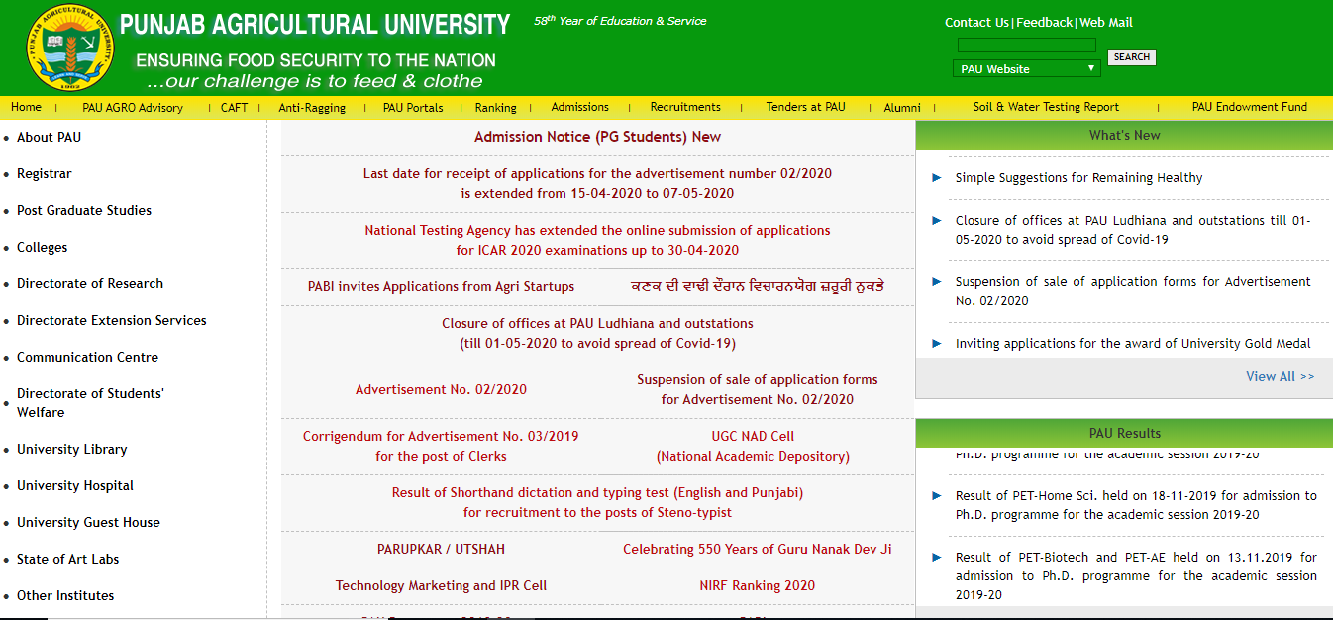Click the arrow beside the PET-Biotech result
Viewport: 1333px width, 620px height.
[935, 556]
